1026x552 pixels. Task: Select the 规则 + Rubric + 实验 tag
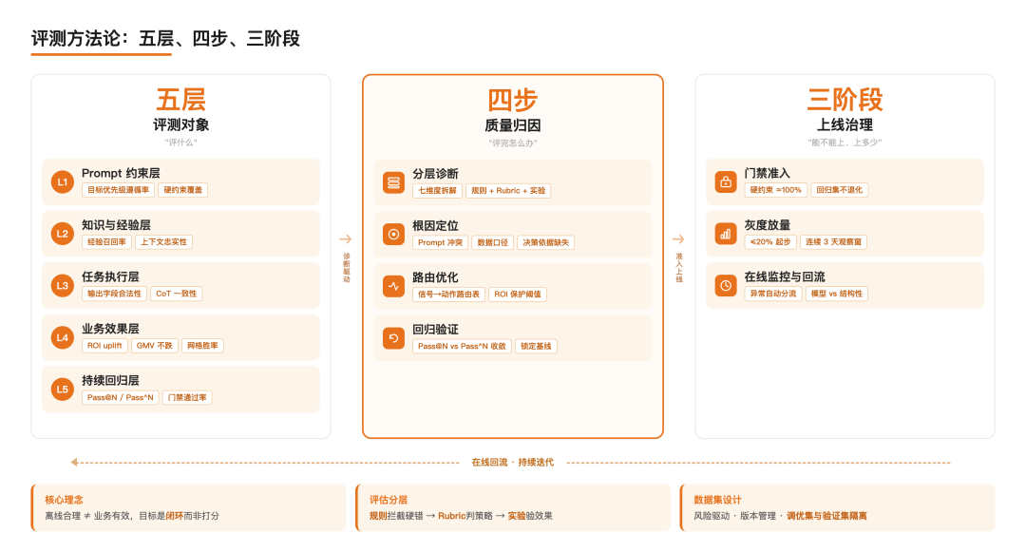click(x=508, y=190)
